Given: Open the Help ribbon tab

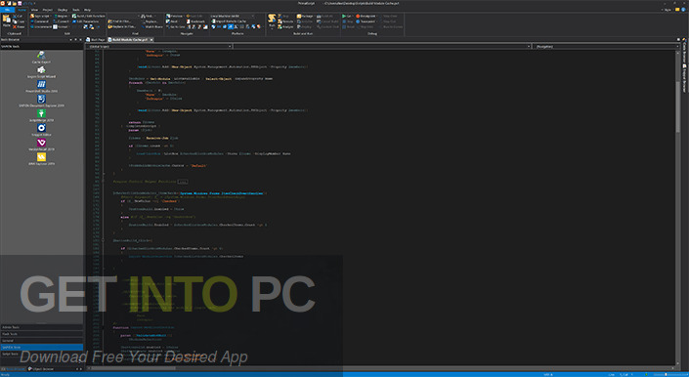Looking at the screenshot, I should click(x=87, y=10).
